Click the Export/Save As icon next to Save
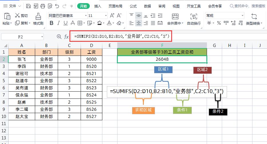This screenshot has height=144, width=267. pos(35,6)
